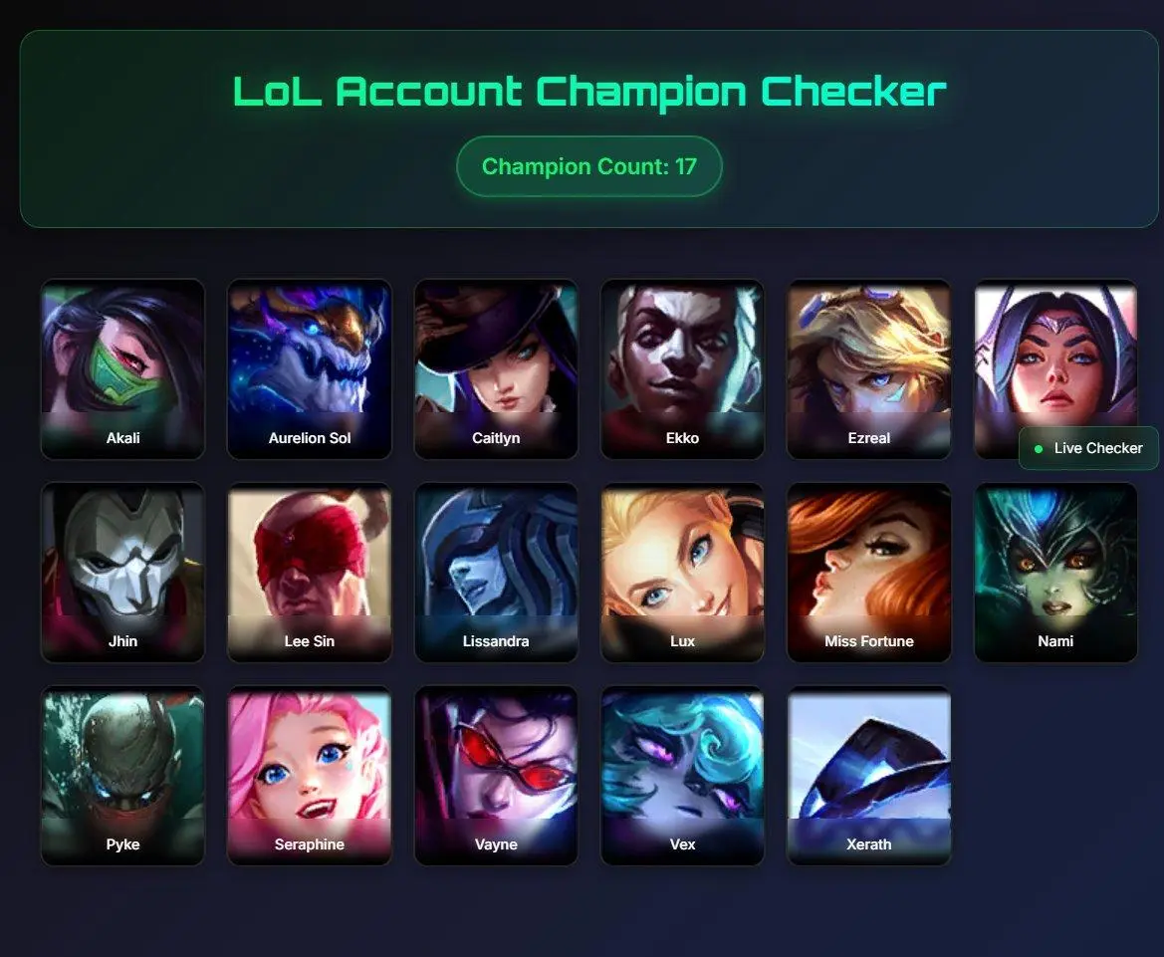
Task: Open the Aurelion Sol champion portrait
Action: pyautogui.click(x=310, y=369)
